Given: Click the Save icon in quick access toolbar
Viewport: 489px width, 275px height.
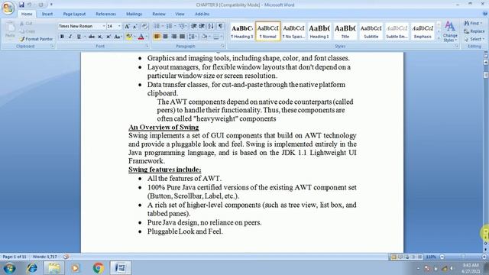Looking at the screenshot, I should (21, 5).
